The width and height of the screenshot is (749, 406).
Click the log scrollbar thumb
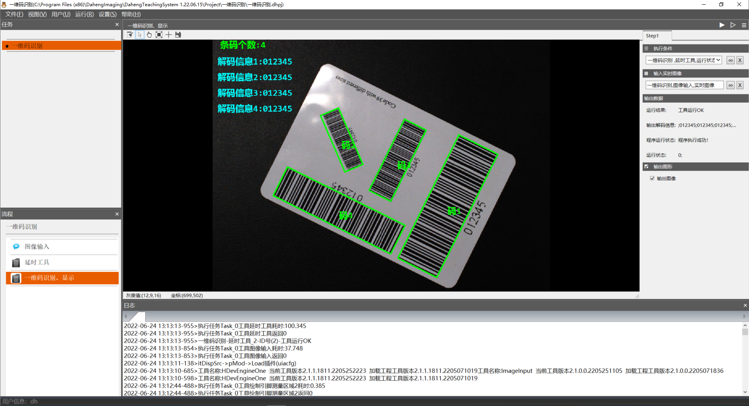745,332
